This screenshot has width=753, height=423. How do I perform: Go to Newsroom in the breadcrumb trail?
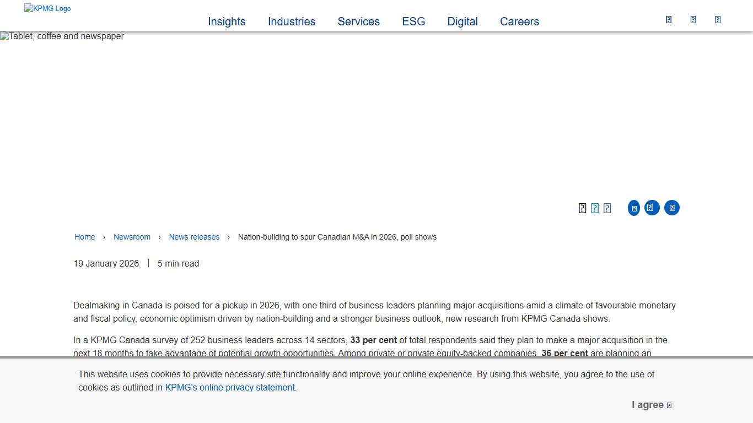pyautogui.click(x=132, y=237)
